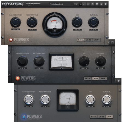The width and height of the screenshot is (123, 123).
Task: Click Powers Music Group text in bottom window
Action: (34, 117)
